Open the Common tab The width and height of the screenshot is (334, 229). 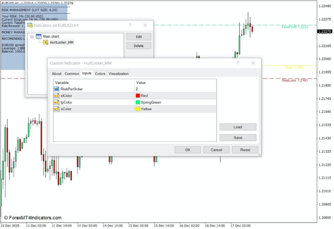pyautogui.click(x=72, y=74)
